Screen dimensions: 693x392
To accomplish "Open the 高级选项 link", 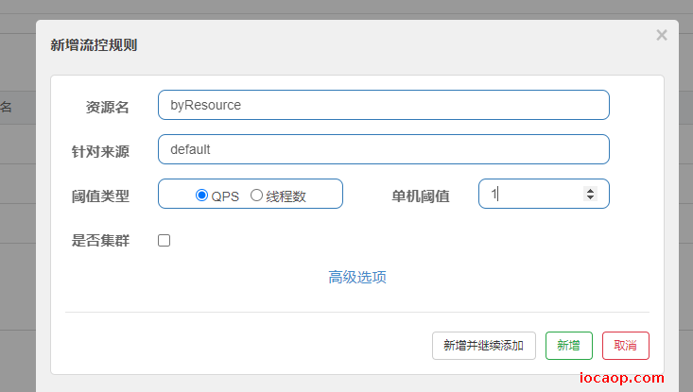I will coord(357,277).
